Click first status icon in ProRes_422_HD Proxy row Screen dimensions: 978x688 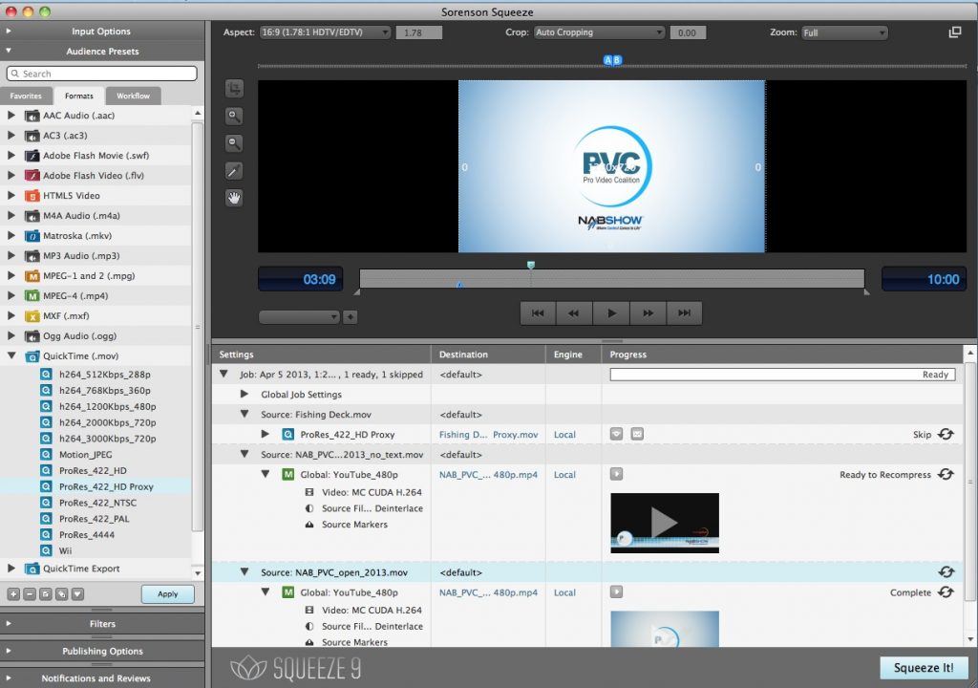(616, 434)
